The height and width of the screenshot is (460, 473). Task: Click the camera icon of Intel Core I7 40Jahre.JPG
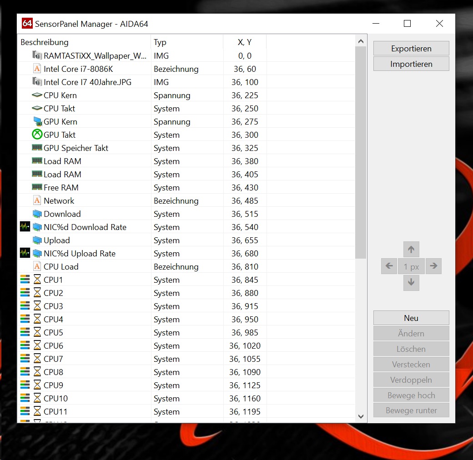coord(37,82)
